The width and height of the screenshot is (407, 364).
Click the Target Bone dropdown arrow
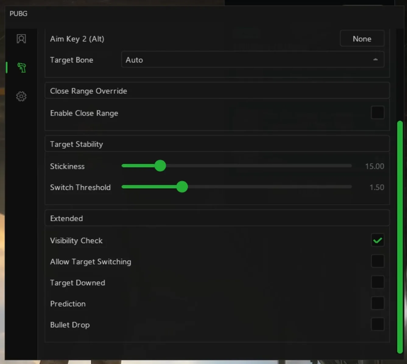[375, 60]
